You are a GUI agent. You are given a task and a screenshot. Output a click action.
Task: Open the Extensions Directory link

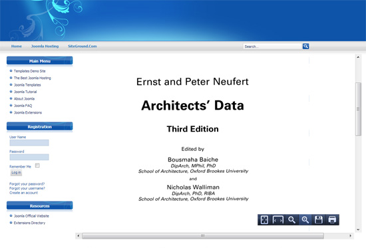[x=29, y=223]
